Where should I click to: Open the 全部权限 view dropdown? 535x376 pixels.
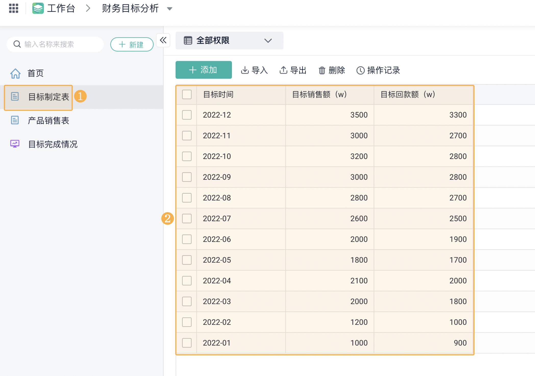pos(268,40)
